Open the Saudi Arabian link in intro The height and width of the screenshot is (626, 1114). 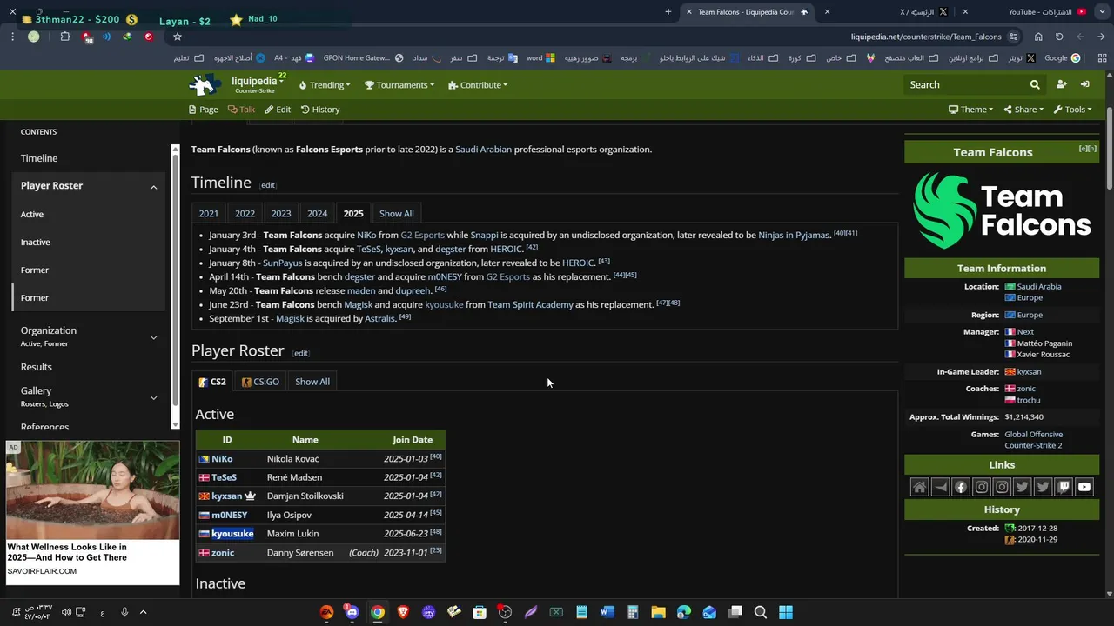coord(483,150)
